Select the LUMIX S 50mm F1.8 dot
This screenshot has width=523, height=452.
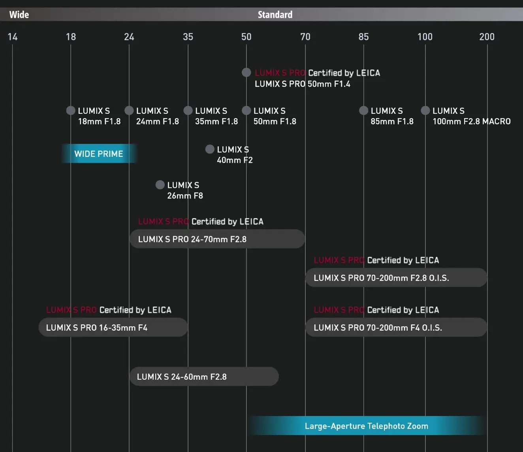click(246, 111)
